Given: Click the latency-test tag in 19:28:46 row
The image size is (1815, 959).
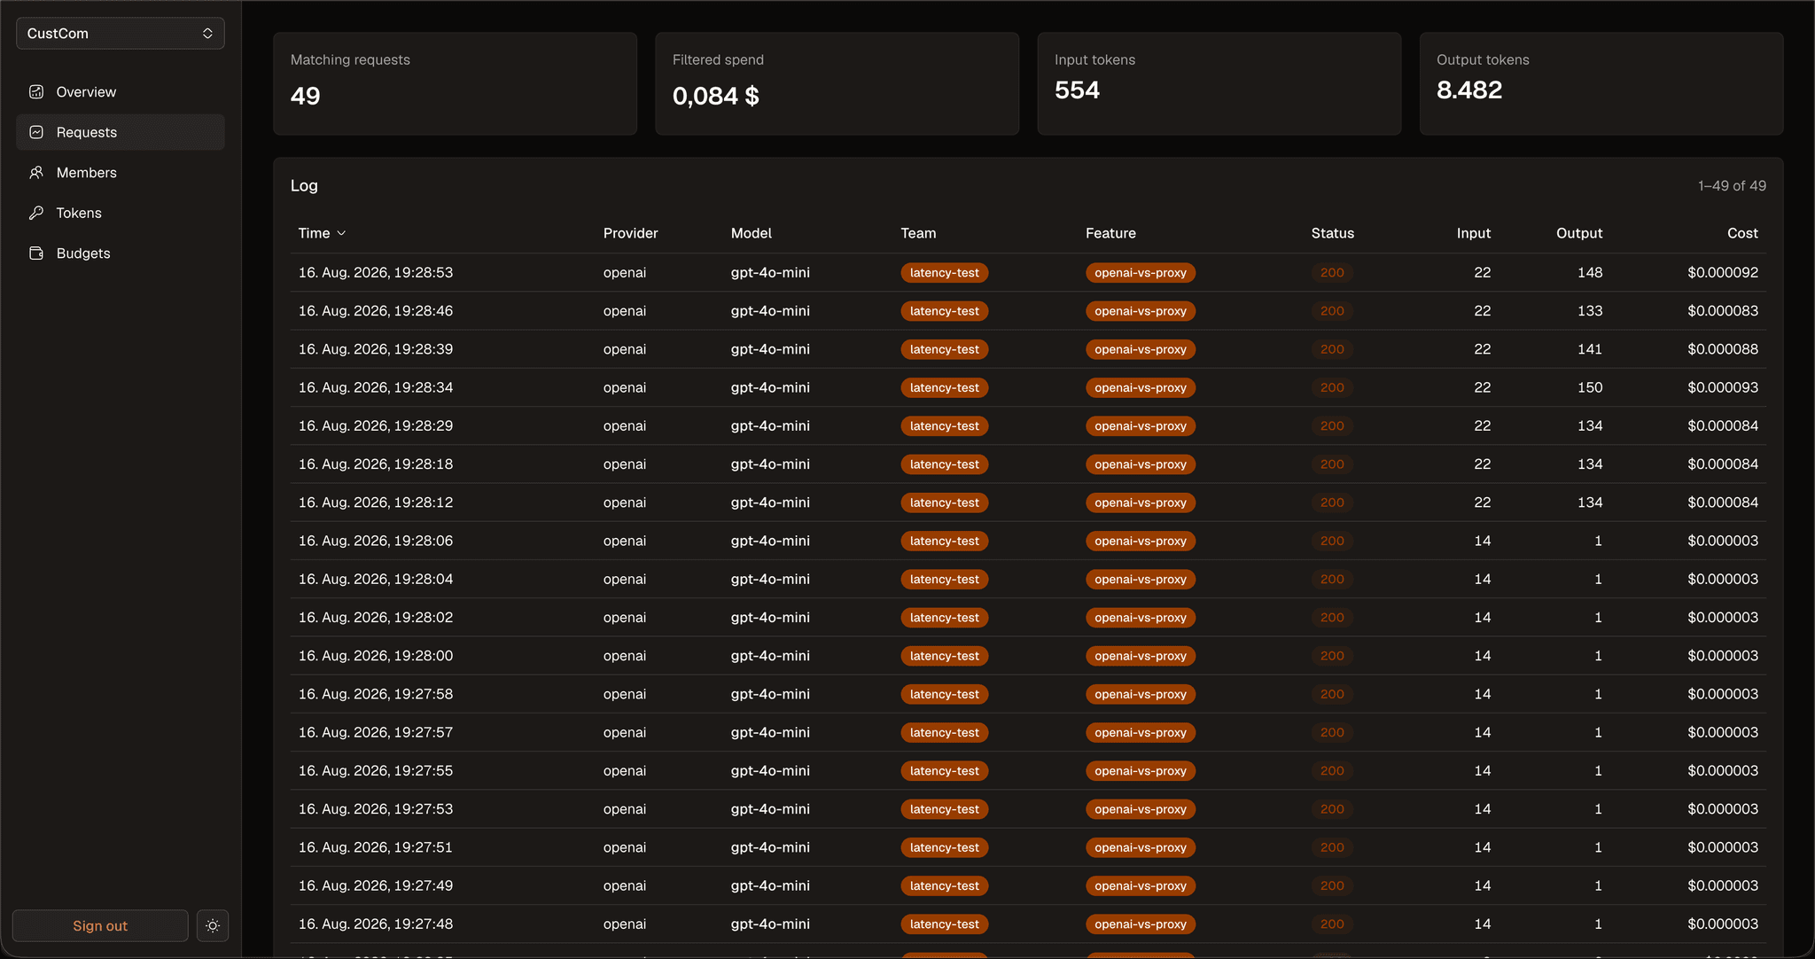Looking at the screenshot, I should 944,311.
